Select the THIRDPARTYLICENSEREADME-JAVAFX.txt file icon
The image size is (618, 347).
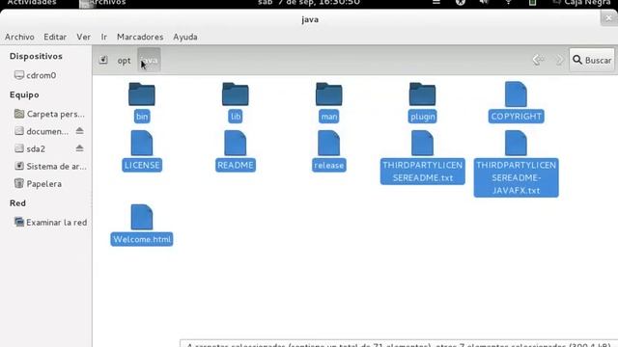[x=516, y=144]
